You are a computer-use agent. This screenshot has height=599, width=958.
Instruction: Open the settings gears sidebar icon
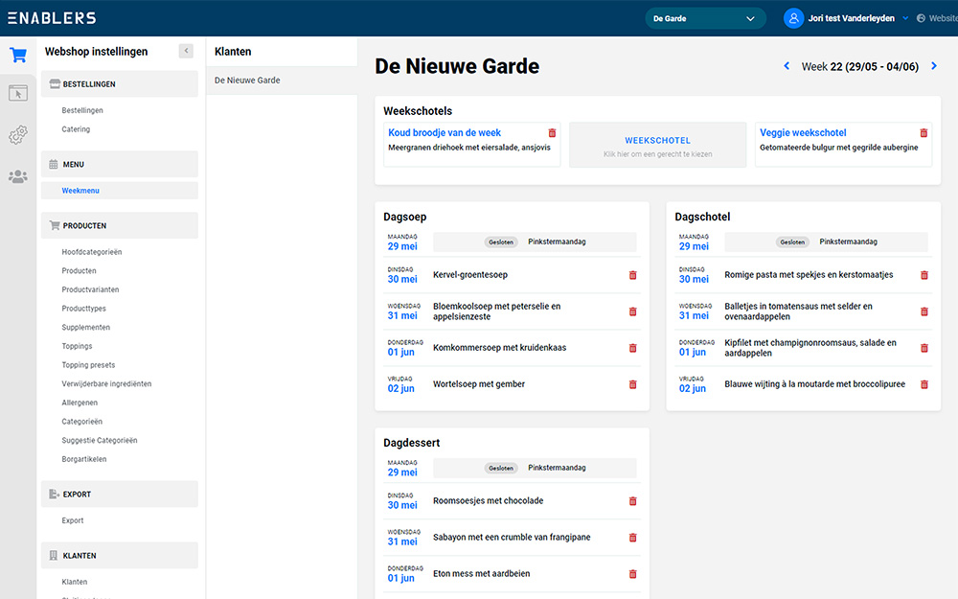18,135
